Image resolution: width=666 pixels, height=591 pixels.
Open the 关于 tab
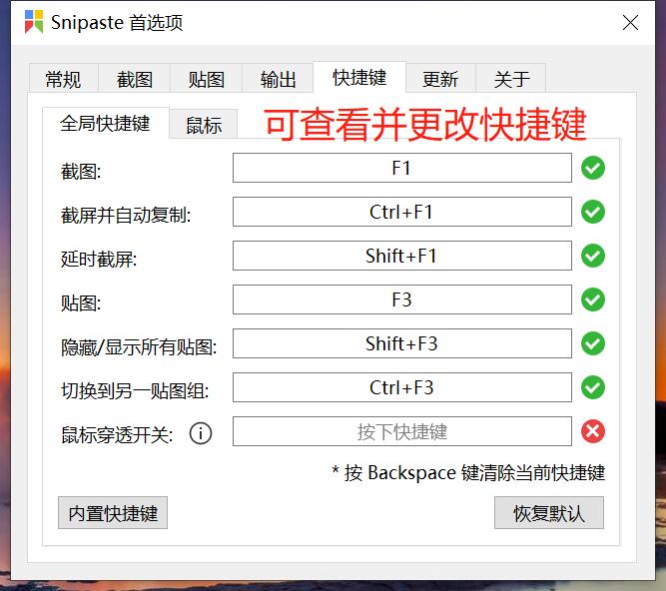tap(511, 79)
